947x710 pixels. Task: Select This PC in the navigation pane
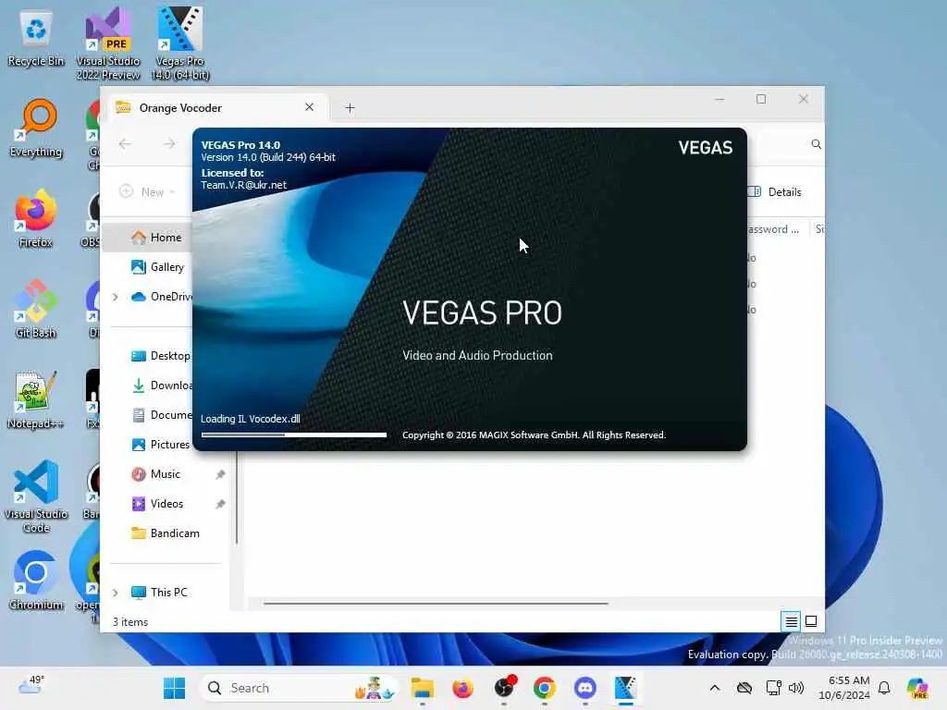(159, 593)
